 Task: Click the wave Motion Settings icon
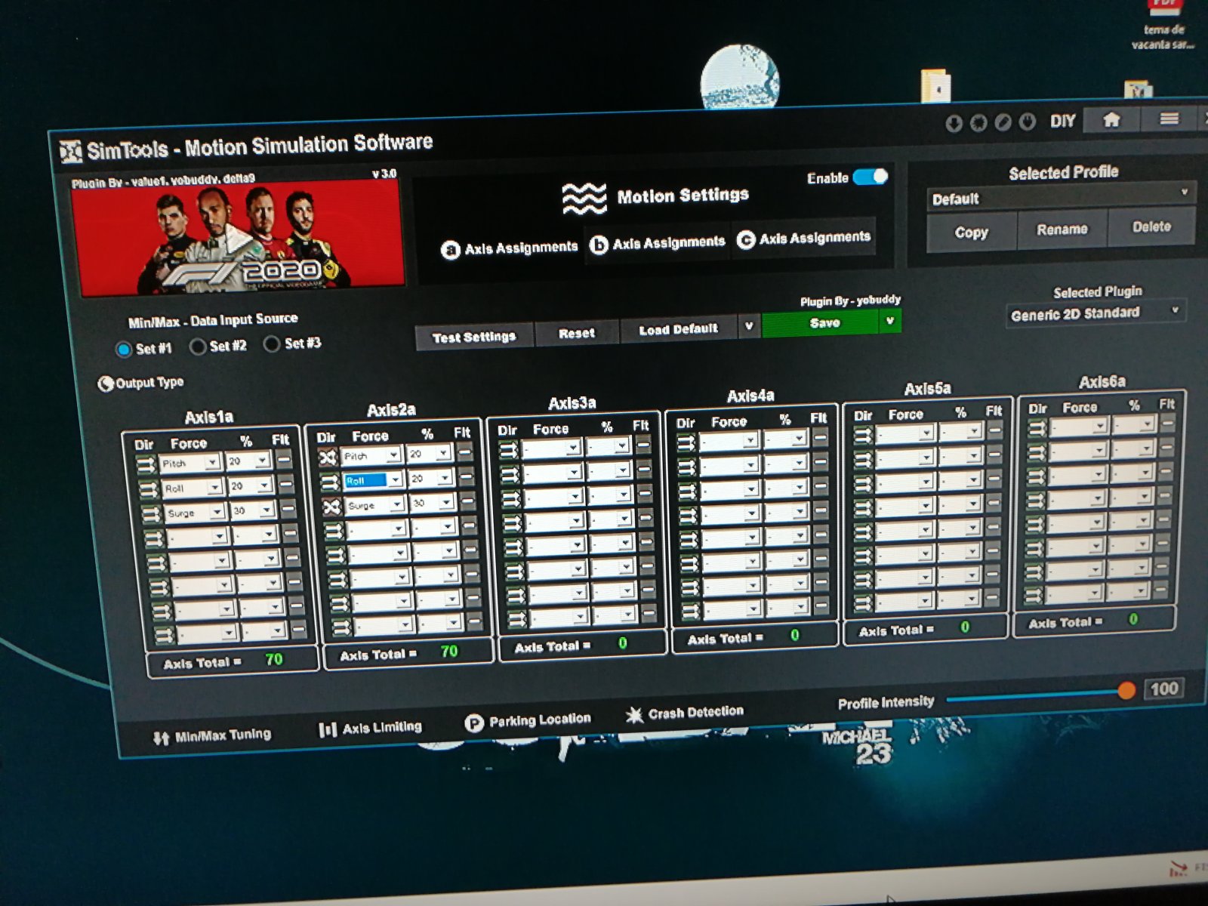[584, 199]
